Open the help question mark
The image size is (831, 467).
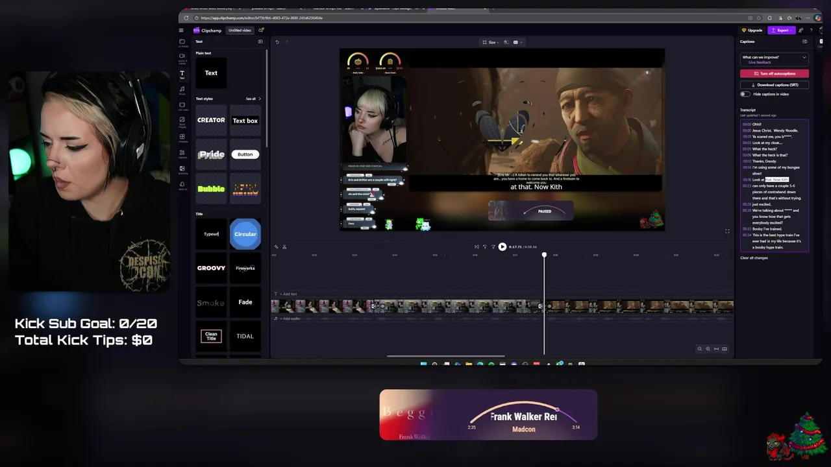(811, 30)
